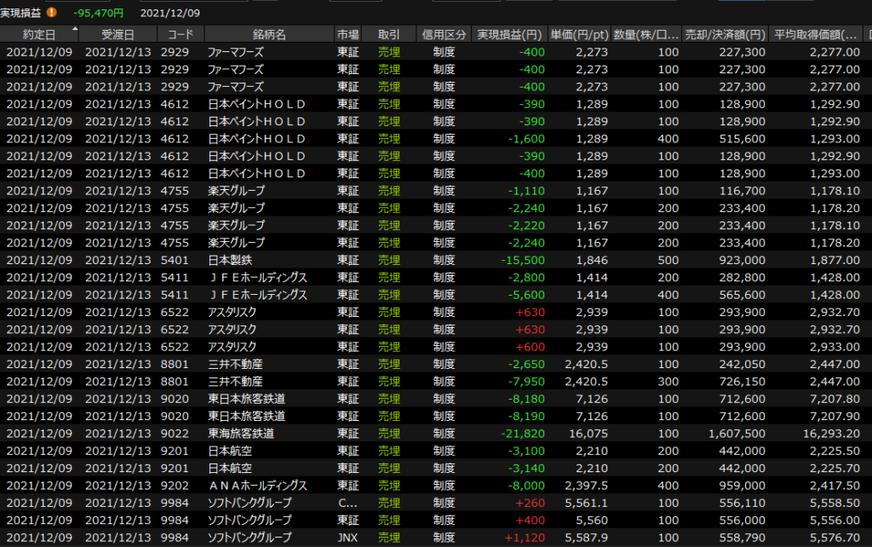The width and height of the screenshot is (872, 547).
Task: Click the sort arrow on 約定日 header
Action: tap(76, 29)
